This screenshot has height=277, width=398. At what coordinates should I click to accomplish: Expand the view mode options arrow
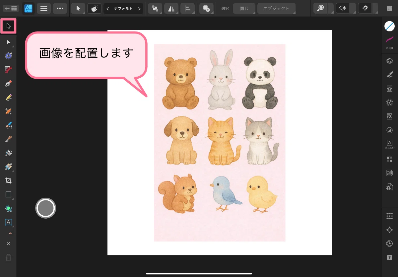coord(353,9)
